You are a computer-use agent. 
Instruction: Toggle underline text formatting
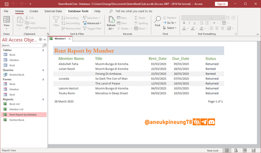195,23
